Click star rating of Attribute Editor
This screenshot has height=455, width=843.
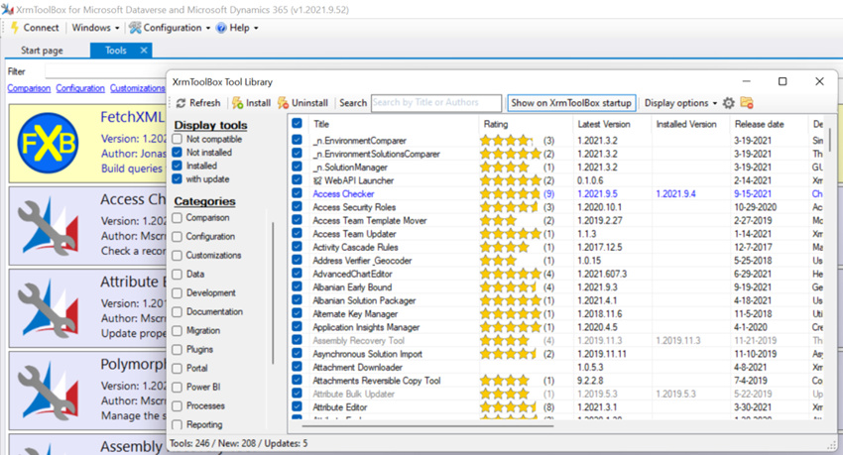click(x=508, y=407)
